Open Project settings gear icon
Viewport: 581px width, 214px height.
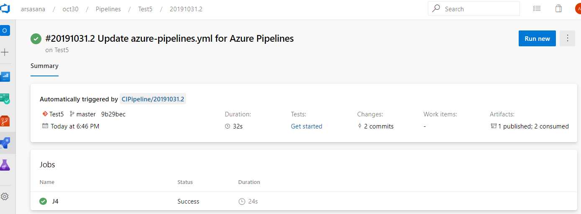5,196
